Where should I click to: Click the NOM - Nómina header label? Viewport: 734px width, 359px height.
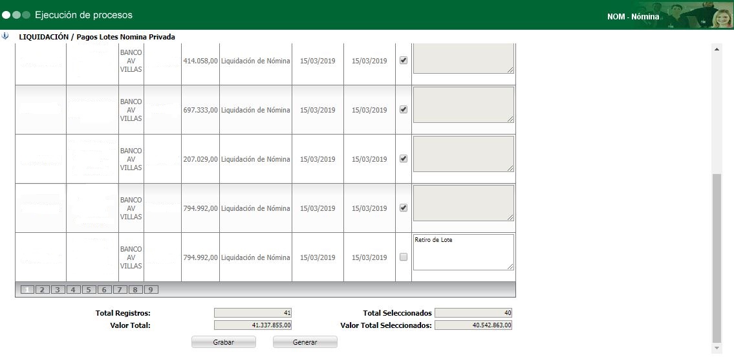(x=633, y=16)
